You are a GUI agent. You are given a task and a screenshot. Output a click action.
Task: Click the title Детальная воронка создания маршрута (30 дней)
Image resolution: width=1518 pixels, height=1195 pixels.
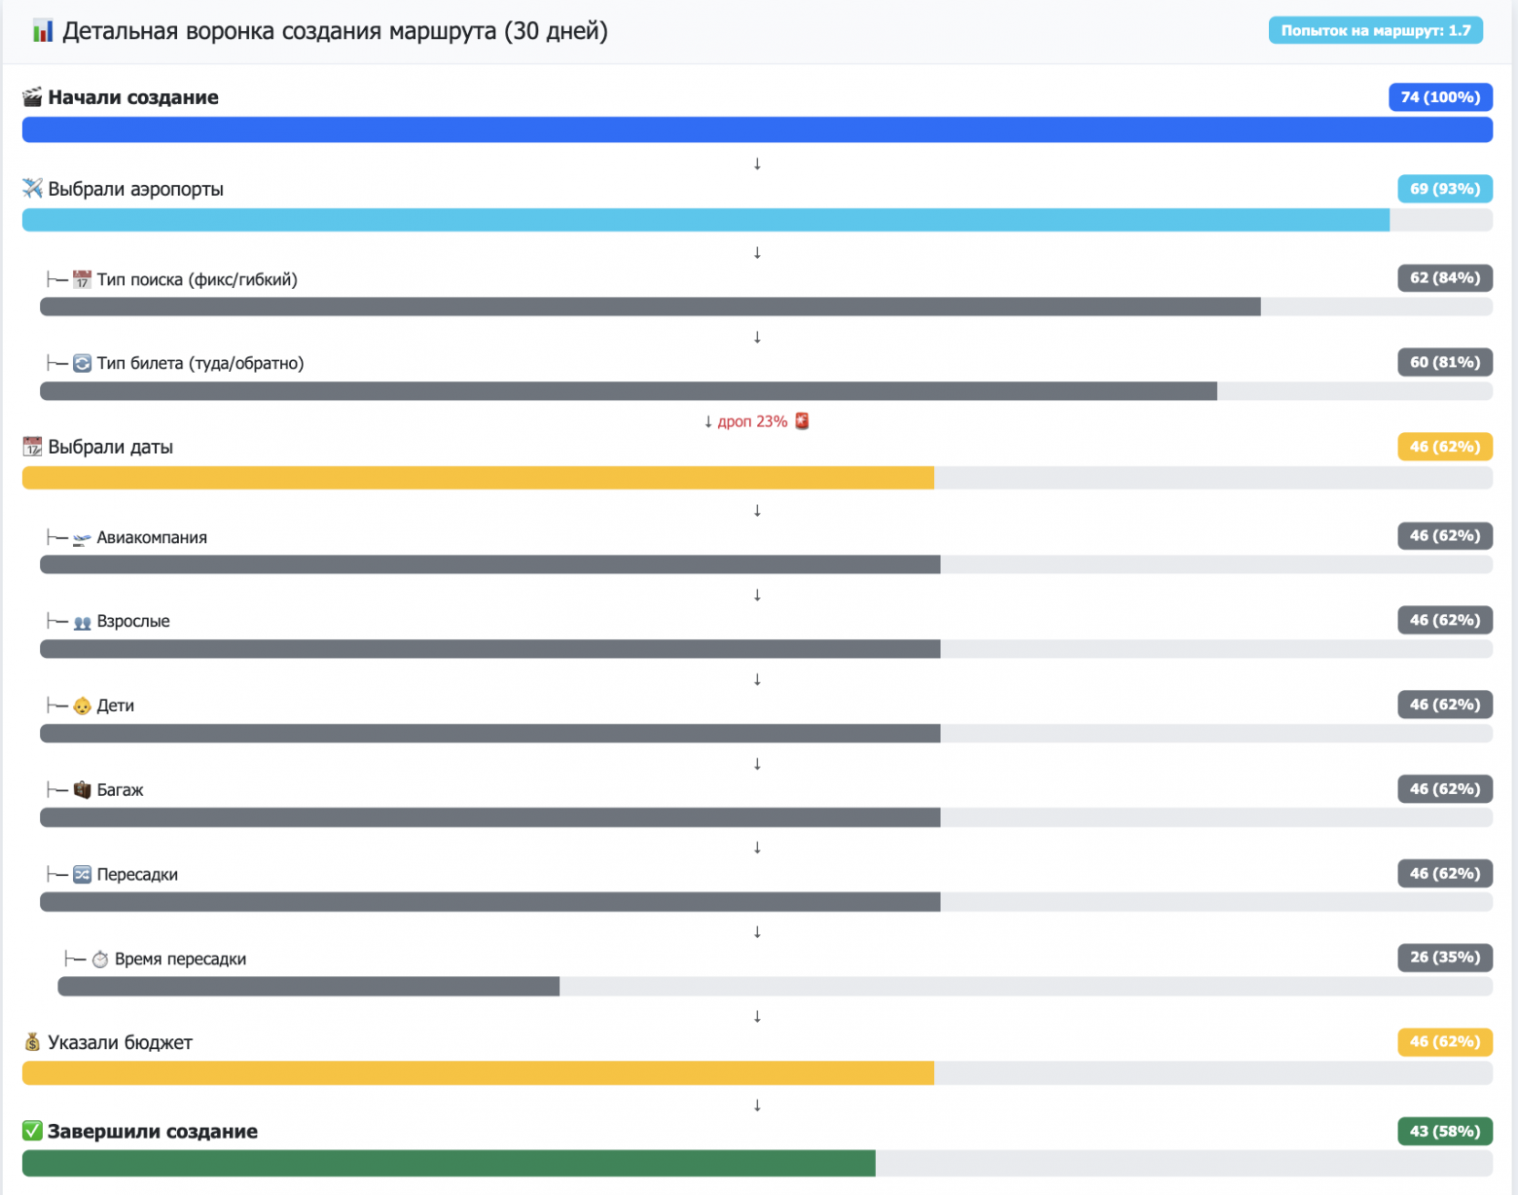tap(335, 31)
